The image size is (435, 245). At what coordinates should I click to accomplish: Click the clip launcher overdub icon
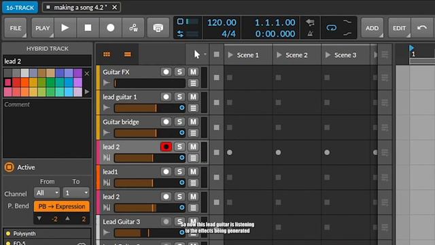point(158,28)
